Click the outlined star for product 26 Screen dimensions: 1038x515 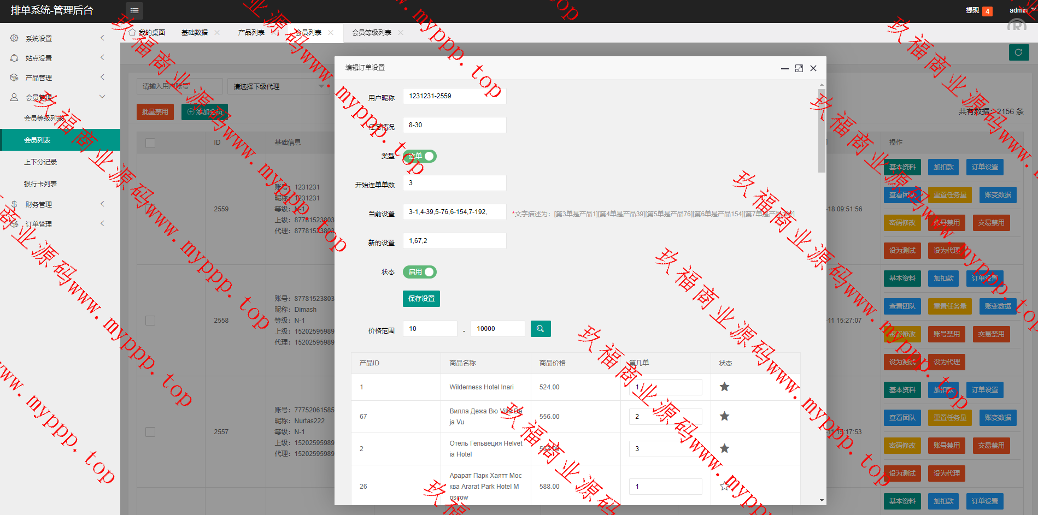(724, 487)
